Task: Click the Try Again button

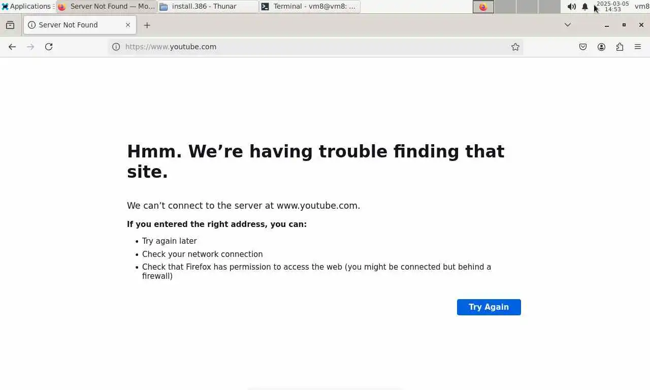Action: tap(489, 307)
